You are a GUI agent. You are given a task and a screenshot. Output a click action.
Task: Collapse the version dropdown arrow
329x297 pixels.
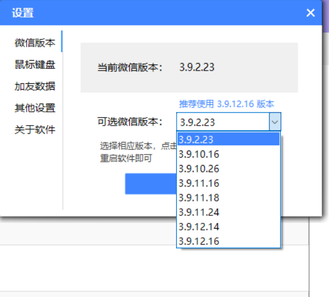275,122
